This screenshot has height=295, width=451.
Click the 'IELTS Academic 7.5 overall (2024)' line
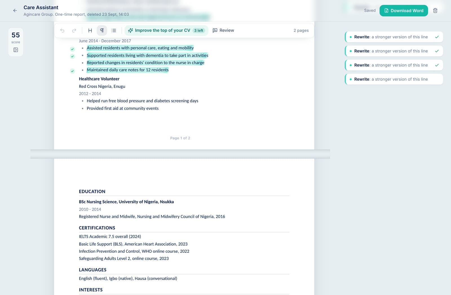110,237
